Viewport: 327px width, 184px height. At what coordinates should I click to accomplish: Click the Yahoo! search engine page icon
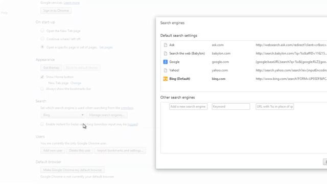pos(166,71)
